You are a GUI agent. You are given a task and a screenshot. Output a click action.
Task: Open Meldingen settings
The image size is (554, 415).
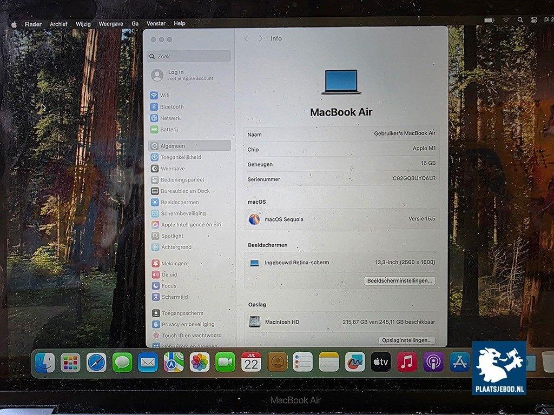(169, 263)
